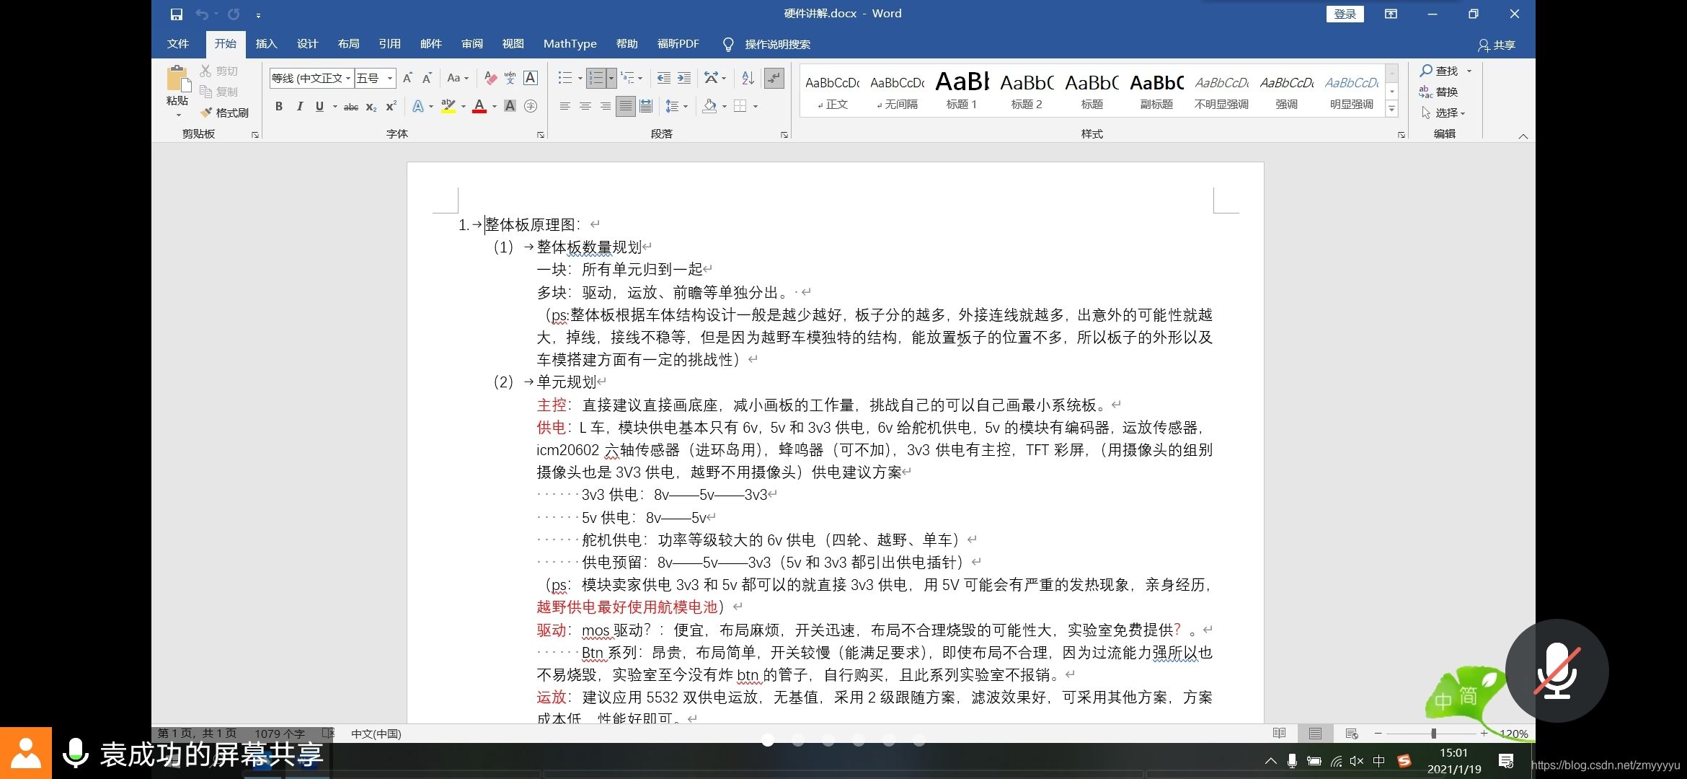Click the Paste clipboard icon
This screenshot has height=779, width=1687.
[x=177, y=79]
